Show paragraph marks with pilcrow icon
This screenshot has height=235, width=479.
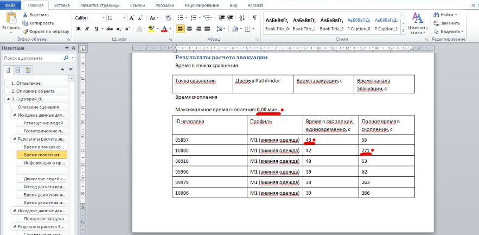[254, 17]
